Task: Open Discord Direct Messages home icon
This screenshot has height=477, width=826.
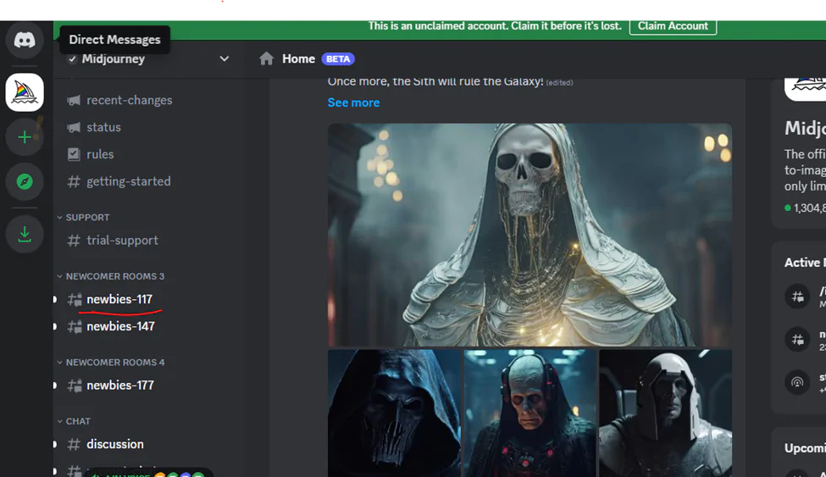Action: (x=25, y=40)
